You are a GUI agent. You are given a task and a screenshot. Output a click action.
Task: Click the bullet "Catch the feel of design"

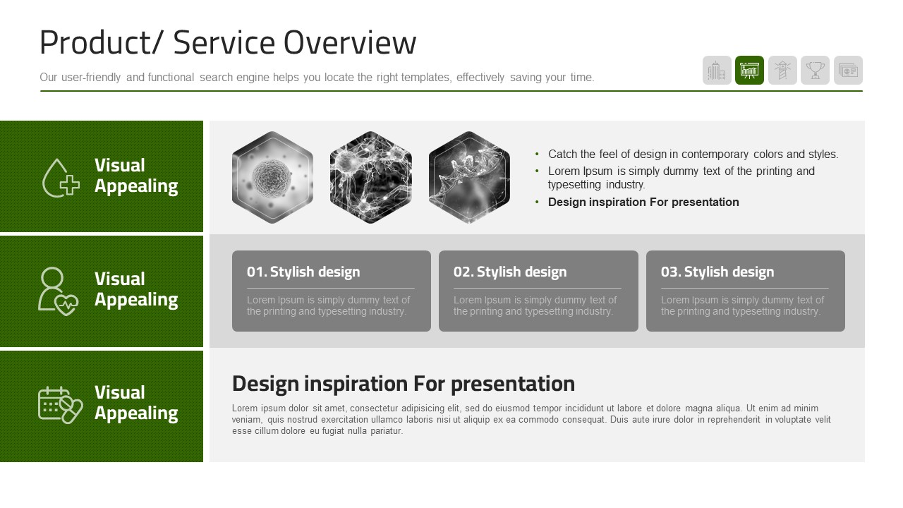tap(693, 154)
